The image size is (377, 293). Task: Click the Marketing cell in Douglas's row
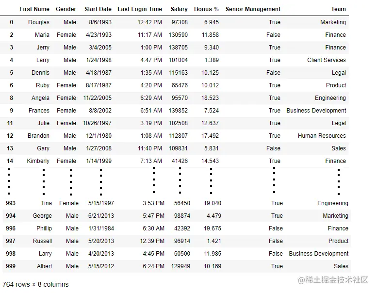pos(333,22)
